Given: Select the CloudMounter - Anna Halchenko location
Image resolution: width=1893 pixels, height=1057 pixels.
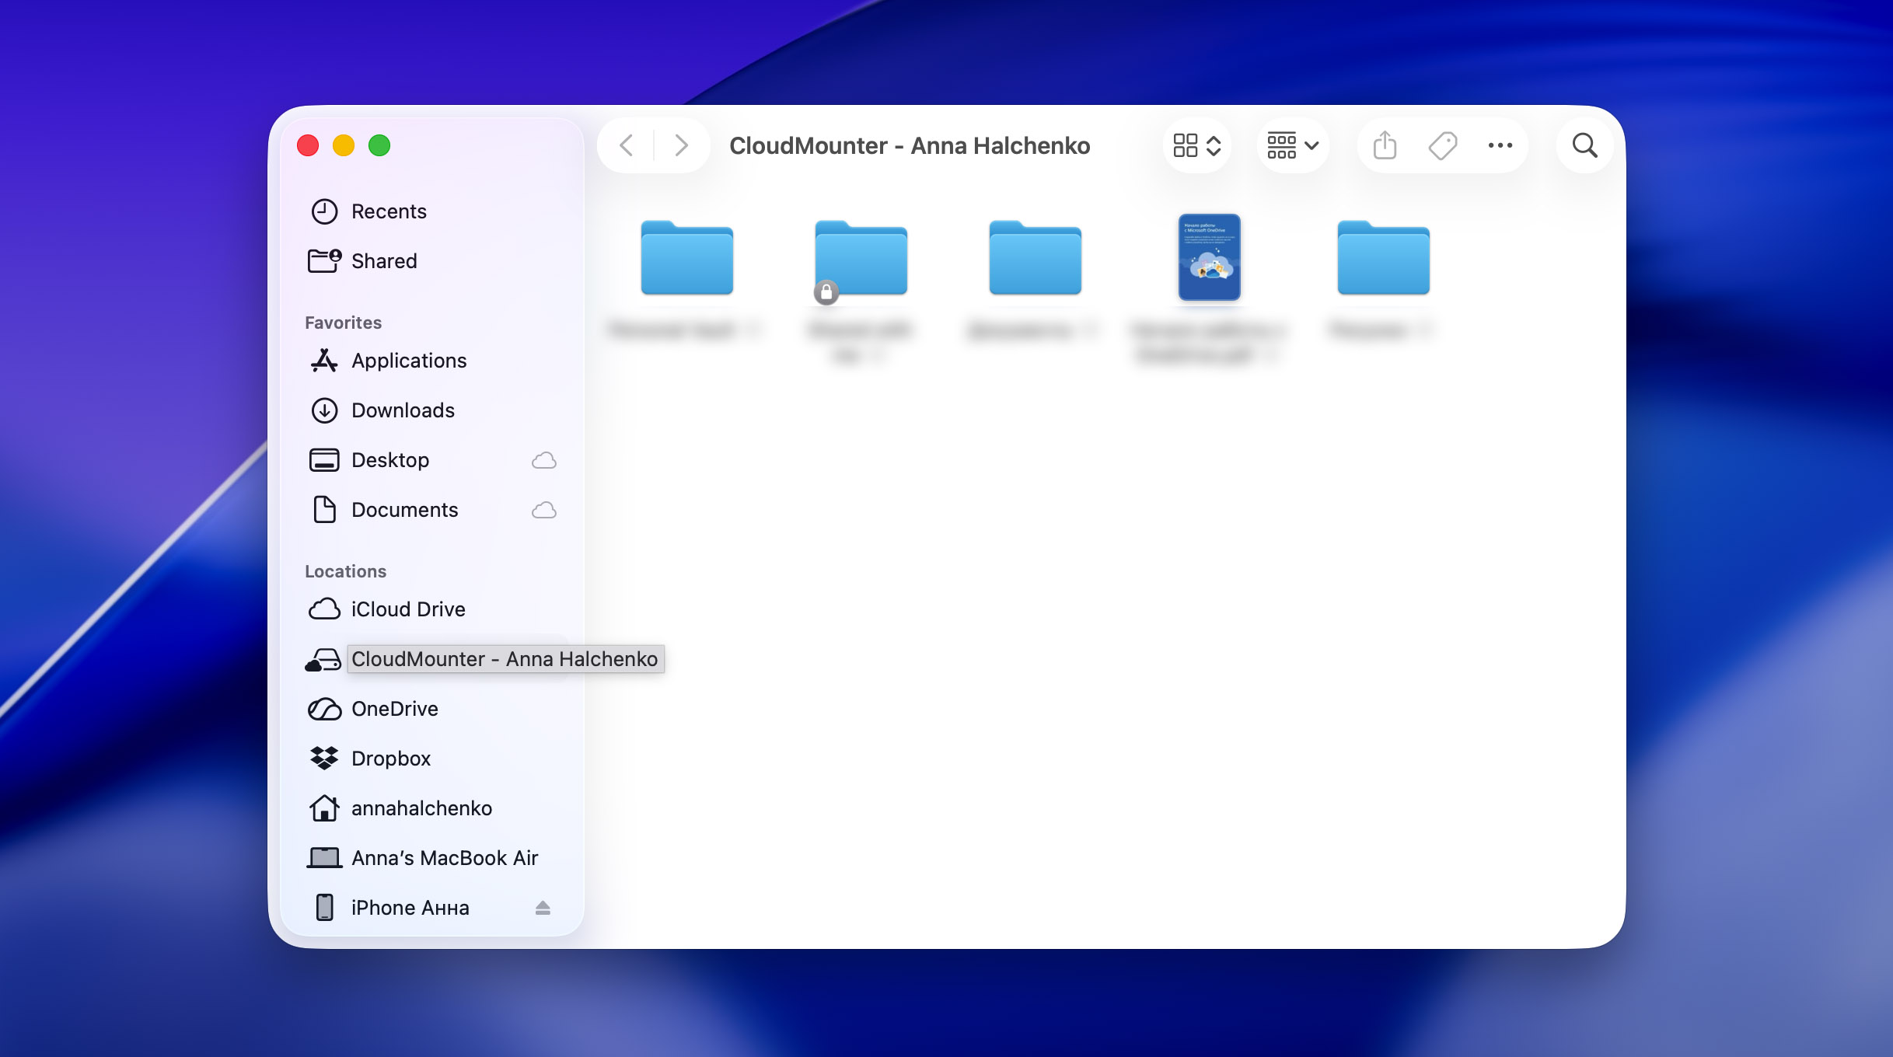Looking at the screenshot, I should point(505,658).
